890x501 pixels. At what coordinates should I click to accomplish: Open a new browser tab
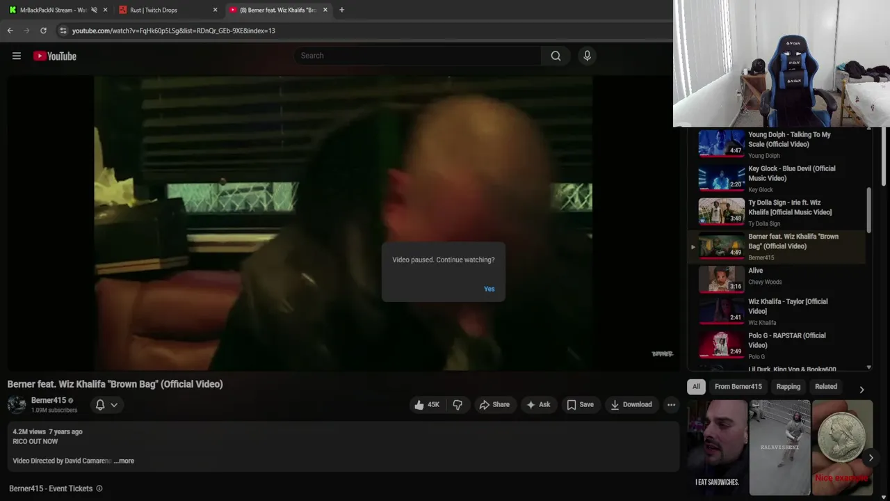click(x=341, y=10)
